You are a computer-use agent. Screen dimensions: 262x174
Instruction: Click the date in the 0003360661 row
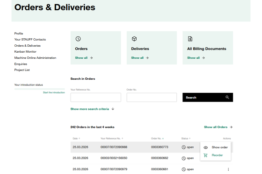pyautogui.click(x=80, y=169)
